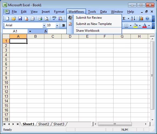Expand the font size 10 dropdown
This screenshot has height=134, width=157.
pyautogui.click(x=57, y=25)
